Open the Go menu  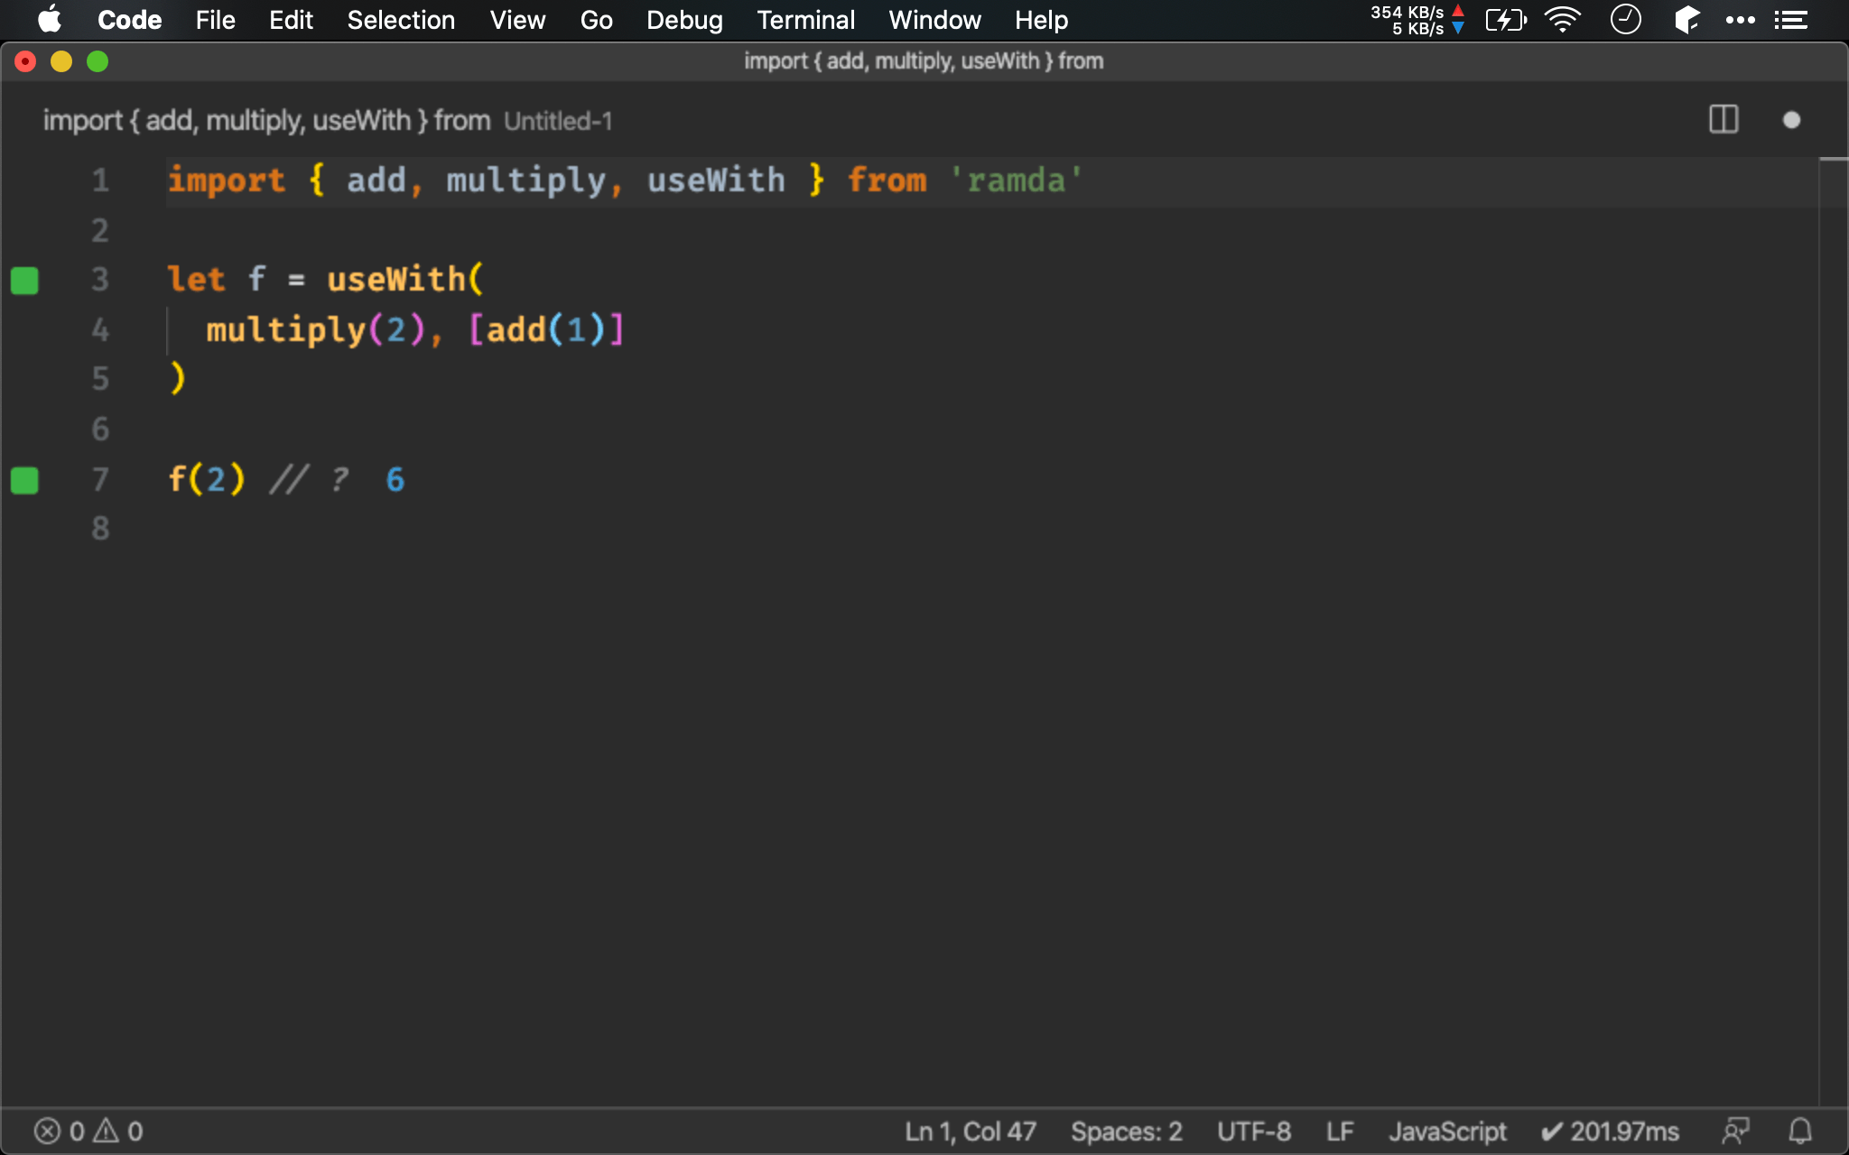coord(596,20)
